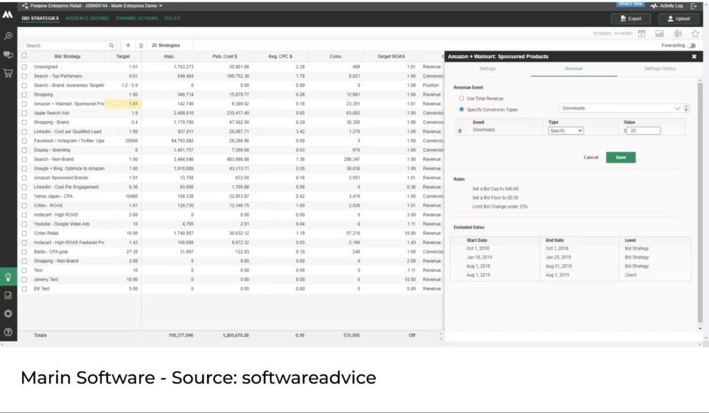Switch to Audience Bidding tab
This screenshot has height=413, width=709.
[x=87, y=19]
